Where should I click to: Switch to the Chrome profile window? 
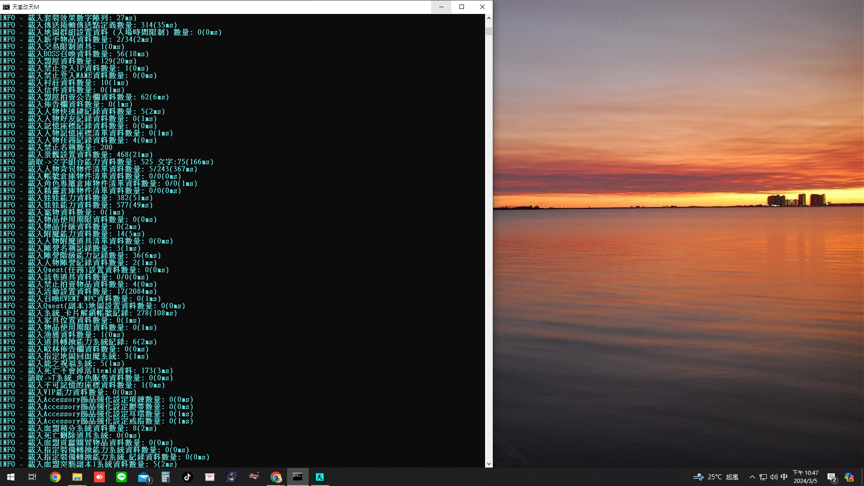tap(276, 477)
